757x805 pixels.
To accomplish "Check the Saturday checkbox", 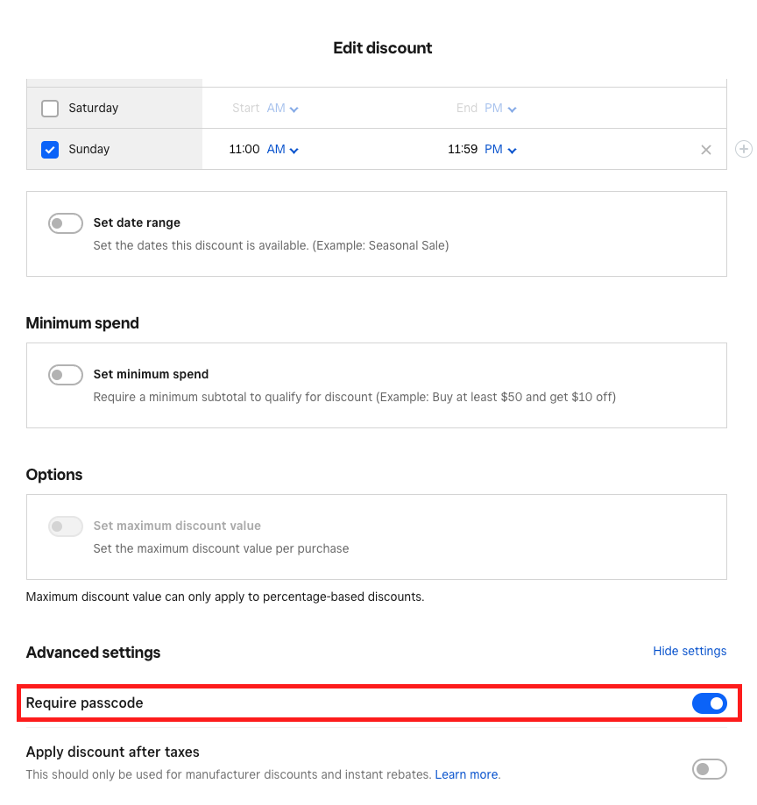I will tap(51, 109).
